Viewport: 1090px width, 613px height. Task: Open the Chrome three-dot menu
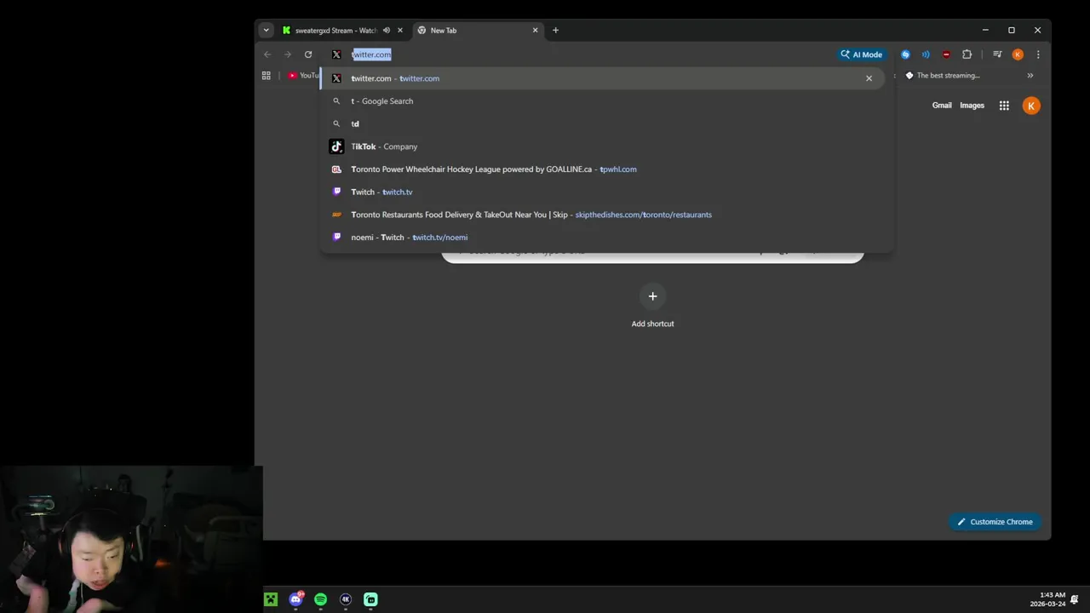pos(1038,54)
